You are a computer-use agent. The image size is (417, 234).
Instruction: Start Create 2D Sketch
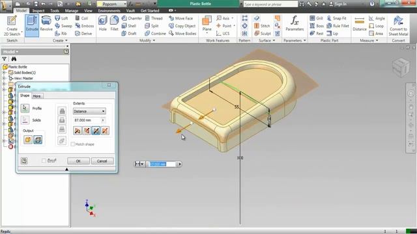pos(12,26)
